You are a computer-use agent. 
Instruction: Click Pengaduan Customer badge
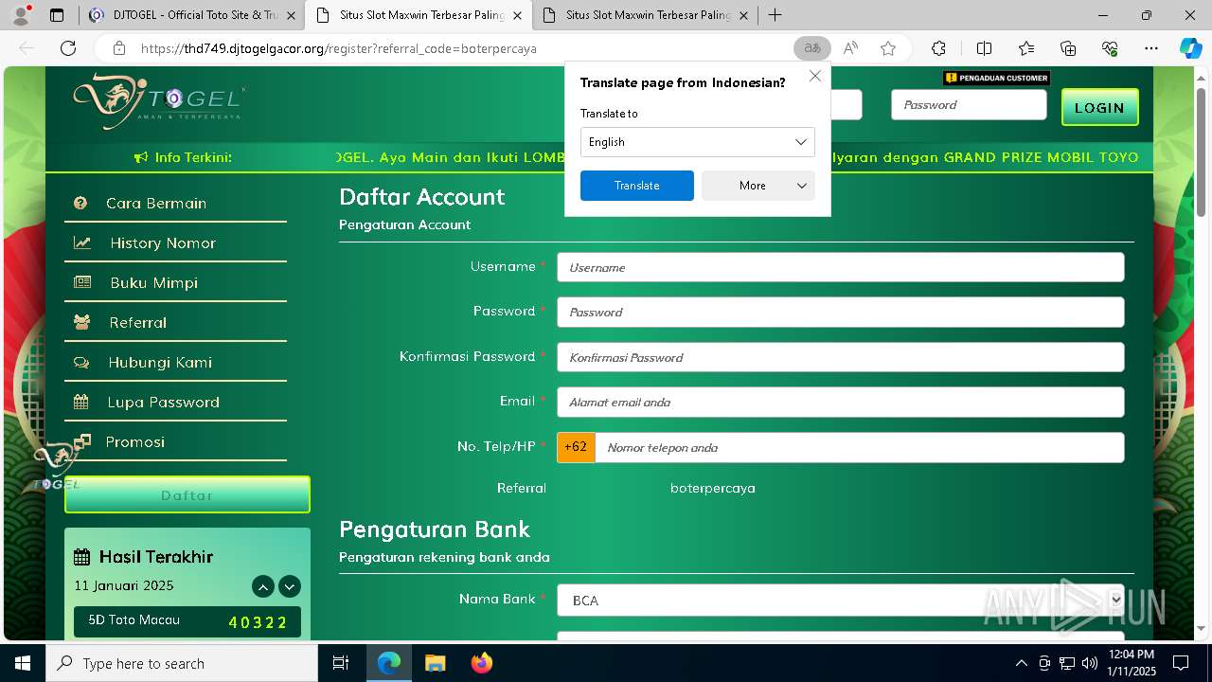pyautogui.click(x=997, y=78)
